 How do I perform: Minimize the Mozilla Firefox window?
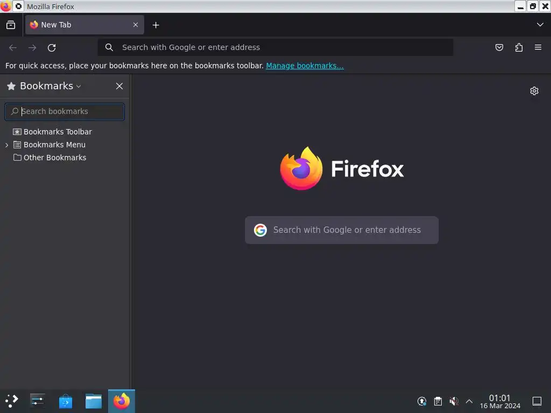click(x=520, y=6)
